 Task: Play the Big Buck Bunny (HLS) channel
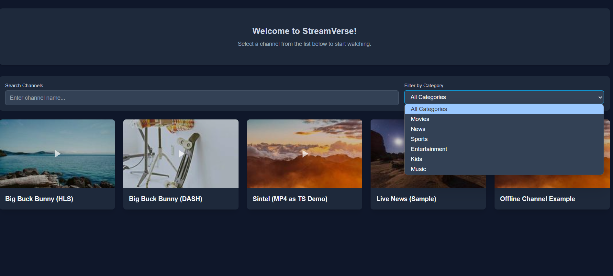point(58,154)
